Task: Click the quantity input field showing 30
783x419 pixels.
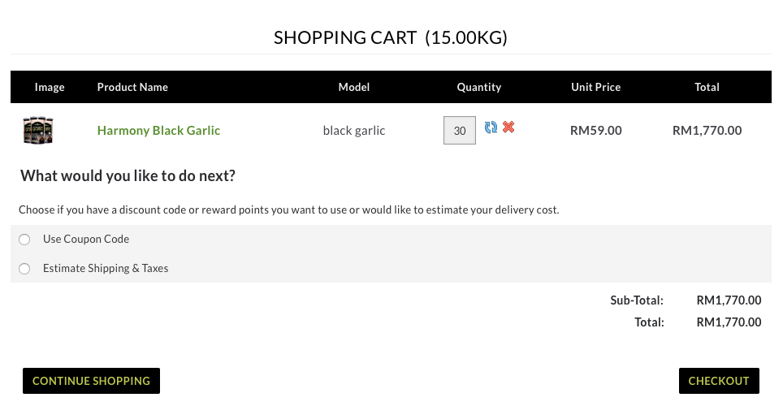Action: [460, 131]
